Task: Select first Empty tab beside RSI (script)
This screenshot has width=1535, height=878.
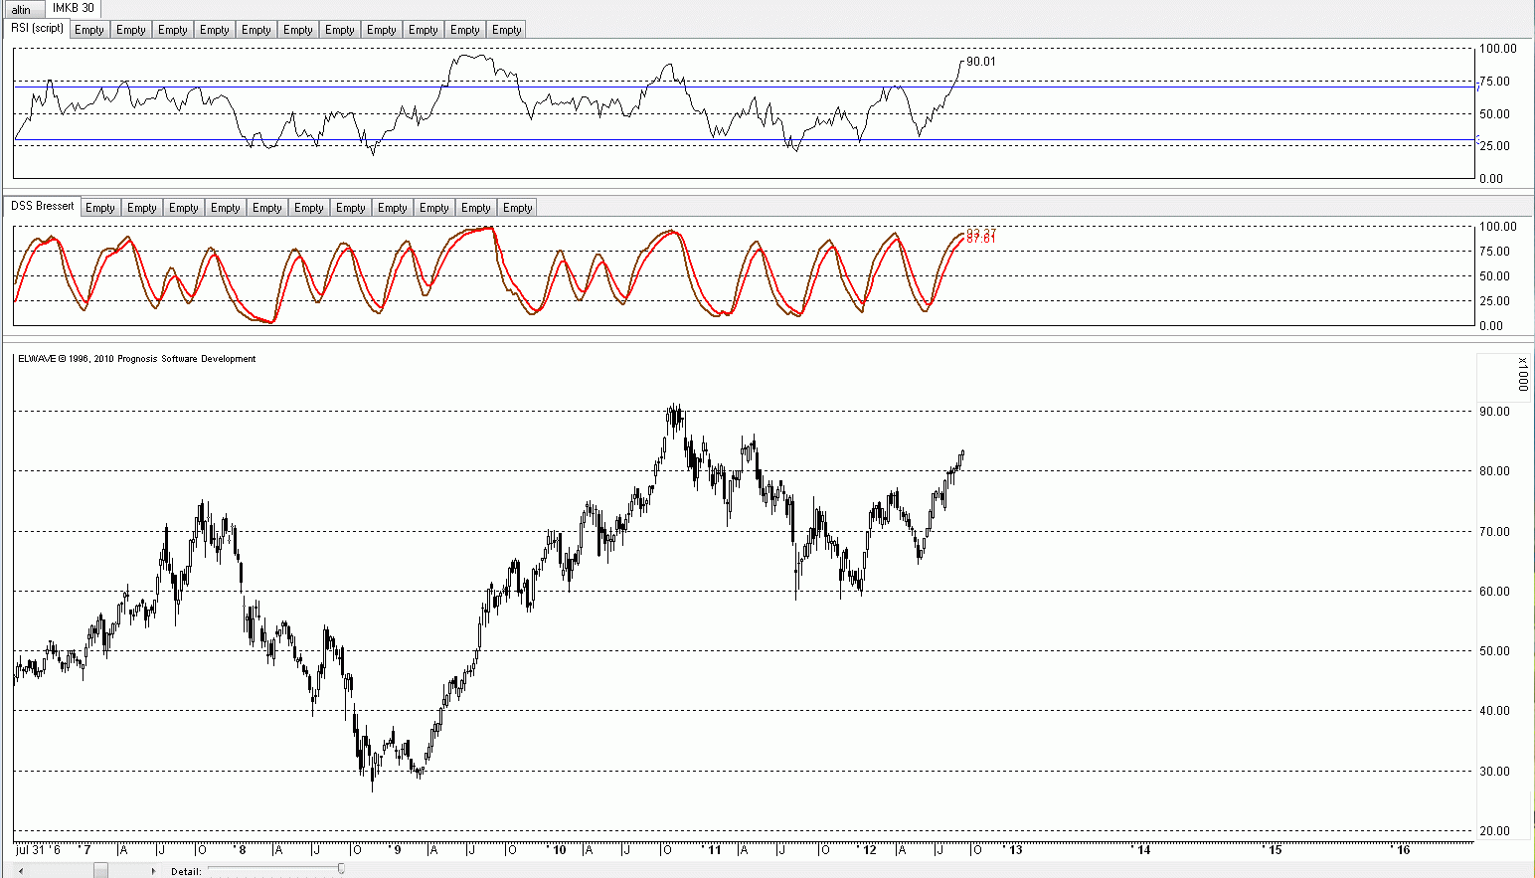Action: click(89, 30)
